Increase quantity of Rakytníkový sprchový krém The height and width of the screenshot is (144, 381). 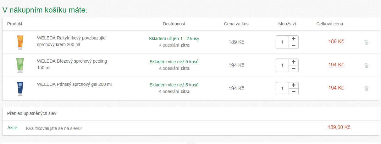tap(294, 39)
